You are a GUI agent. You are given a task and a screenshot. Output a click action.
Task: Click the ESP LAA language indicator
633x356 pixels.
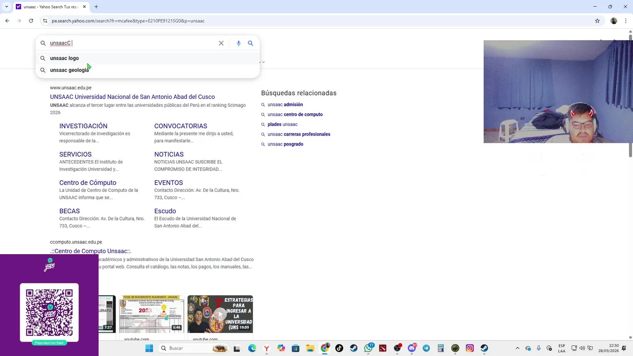tap(562, 348)
